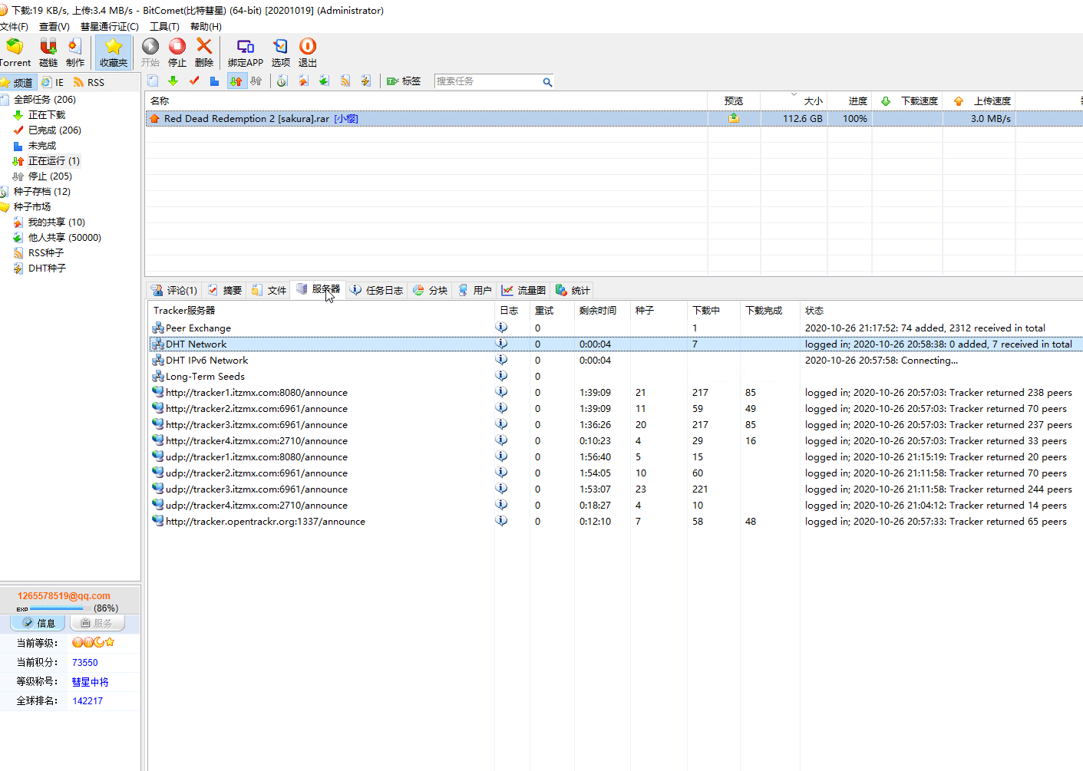The height and width of the screenshot is (771, 1083).
Task: Sort task list by 上传速度 column
Action: [x=981, y=100]
